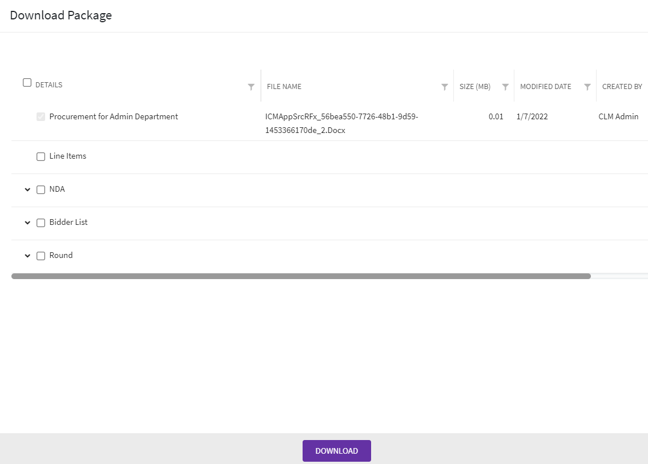Enable the Bidder List checkbox
The image size is (648, 464).
pos(41,223)
